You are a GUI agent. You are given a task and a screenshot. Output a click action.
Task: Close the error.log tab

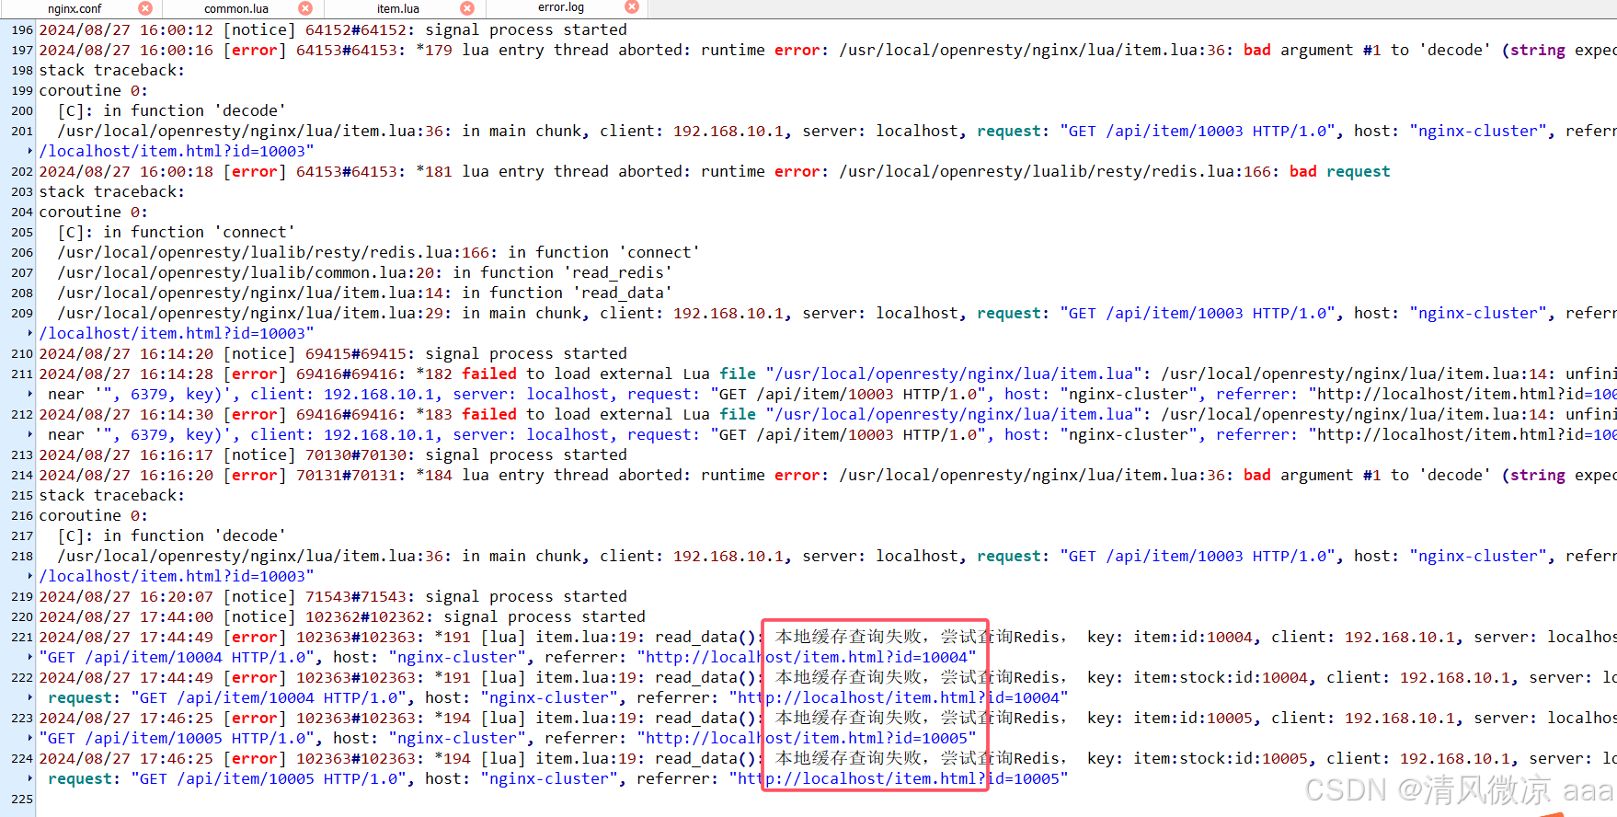click(x=632, y=7)
